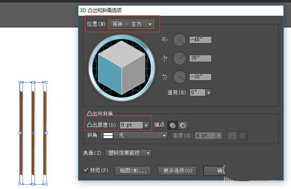Click the Y-axis rotation dial

(180, 58)
